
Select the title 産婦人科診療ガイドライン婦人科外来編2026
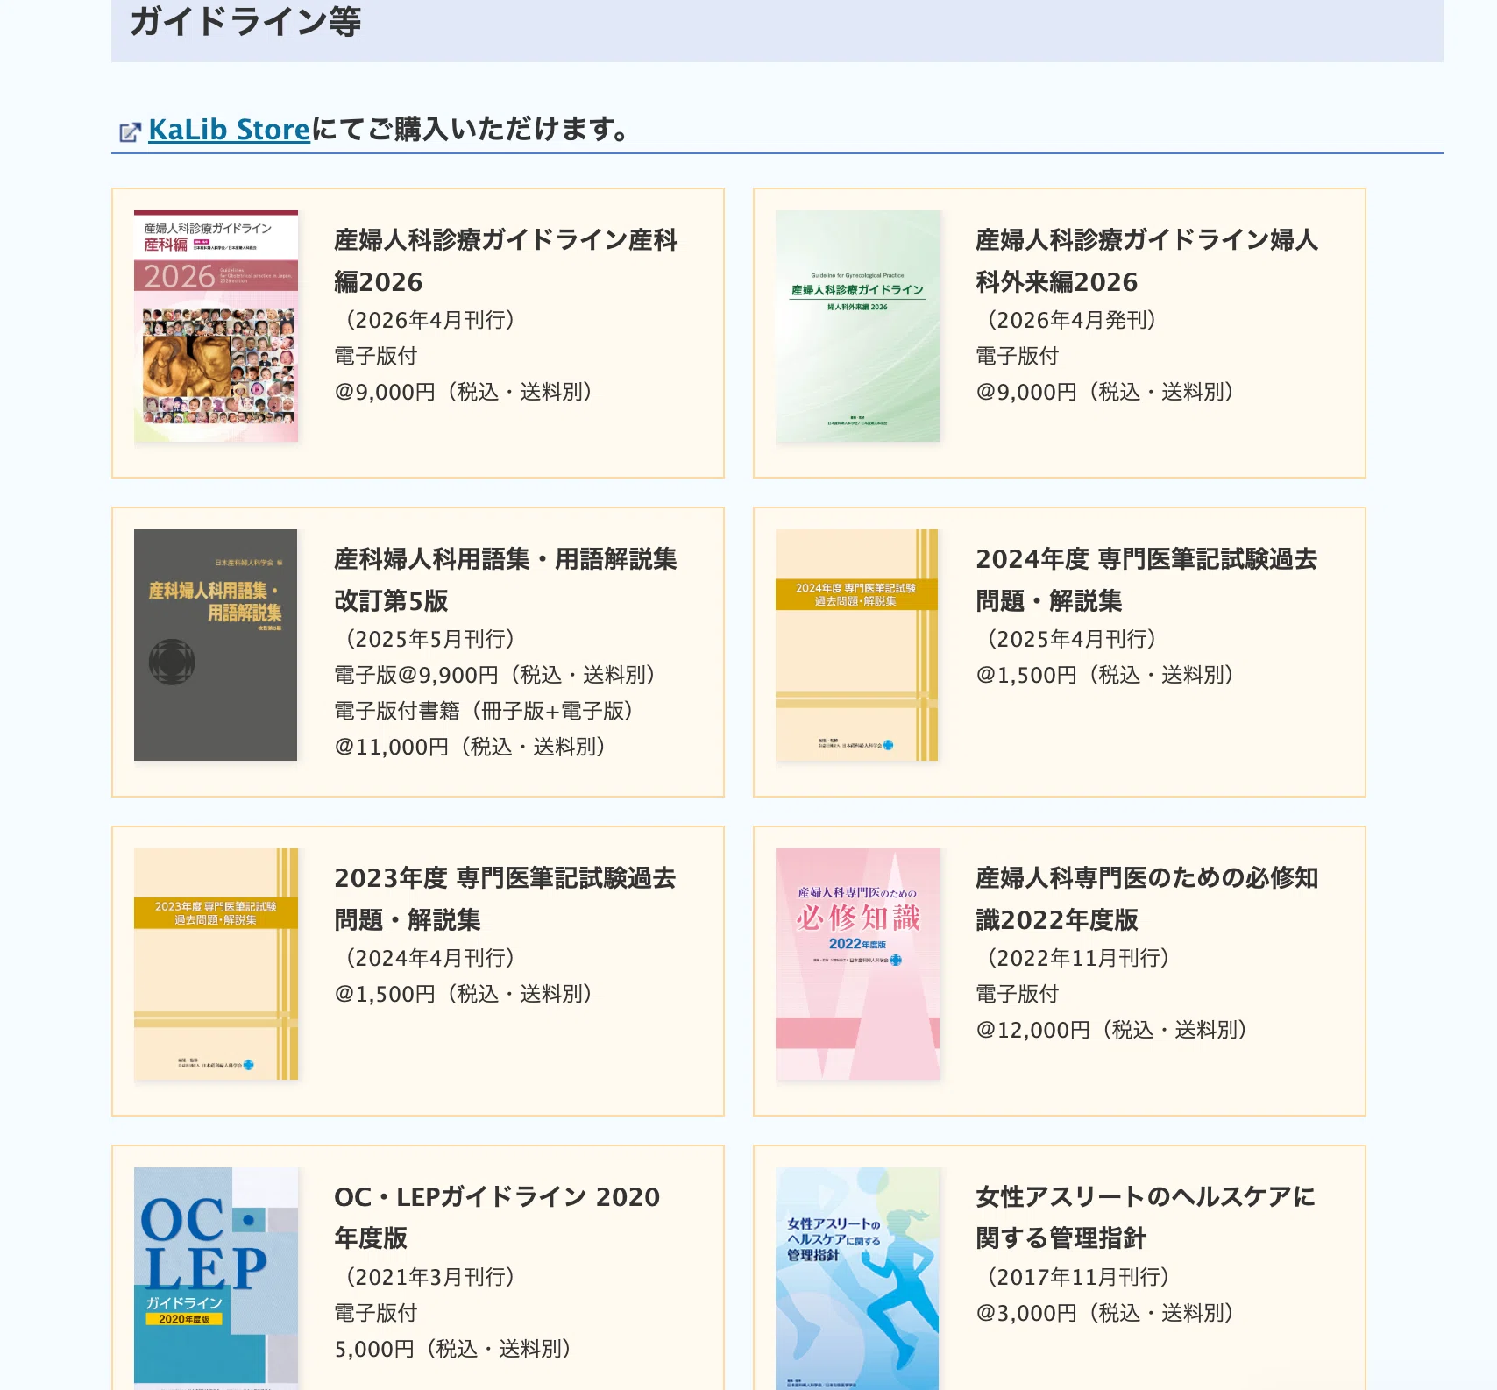[x=1146, y=260]
